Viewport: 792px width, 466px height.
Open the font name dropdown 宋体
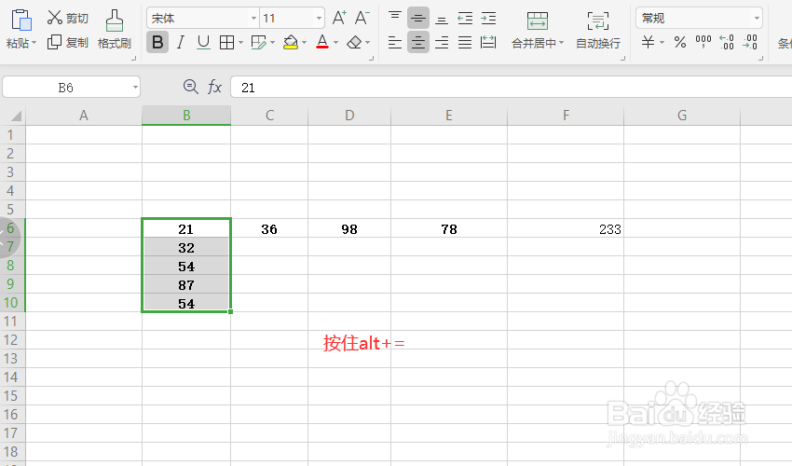tap(254, 19)
